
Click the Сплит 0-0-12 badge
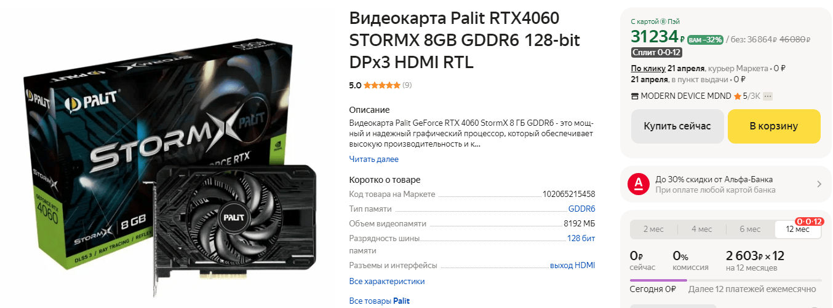coord(656,52)
